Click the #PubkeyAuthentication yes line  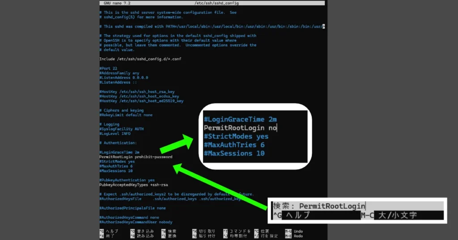click(x=127, y=180)
